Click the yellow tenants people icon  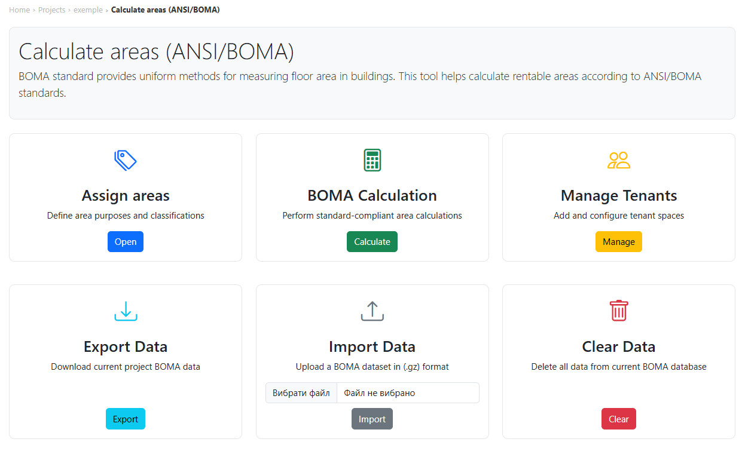tap(619, 160)
